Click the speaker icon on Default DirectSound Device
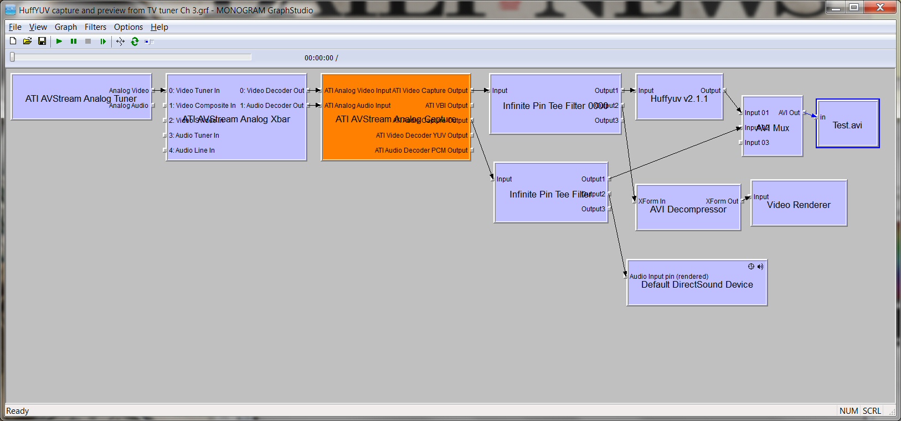The image size is (901, 421). pos(760,267)
